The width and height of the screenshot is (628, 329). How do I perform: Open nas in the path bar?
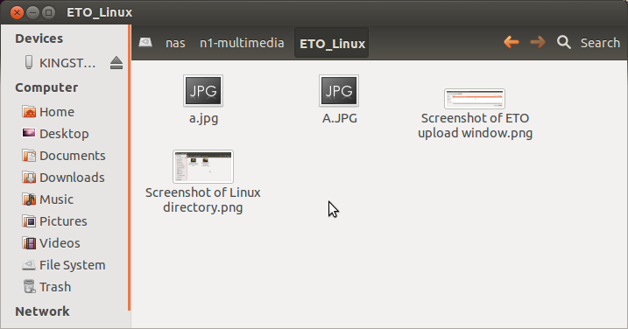click(x=175, y=43)
